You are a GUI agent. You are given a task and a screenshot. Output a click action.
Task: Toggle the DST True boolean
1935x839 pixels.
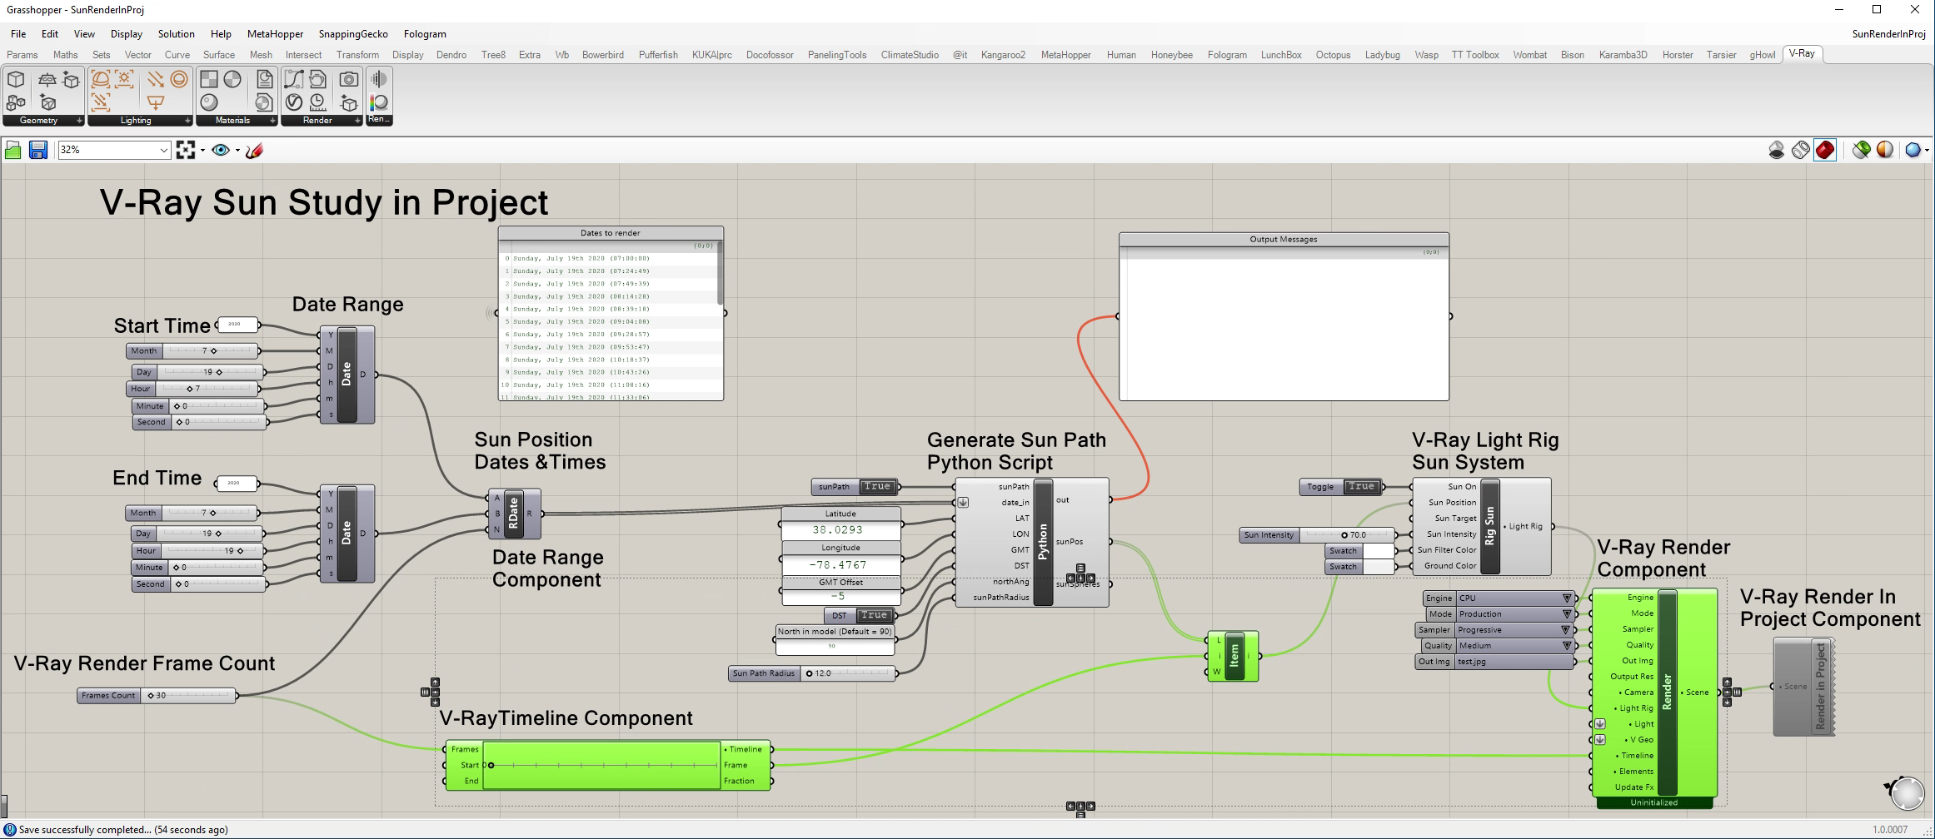874,615
